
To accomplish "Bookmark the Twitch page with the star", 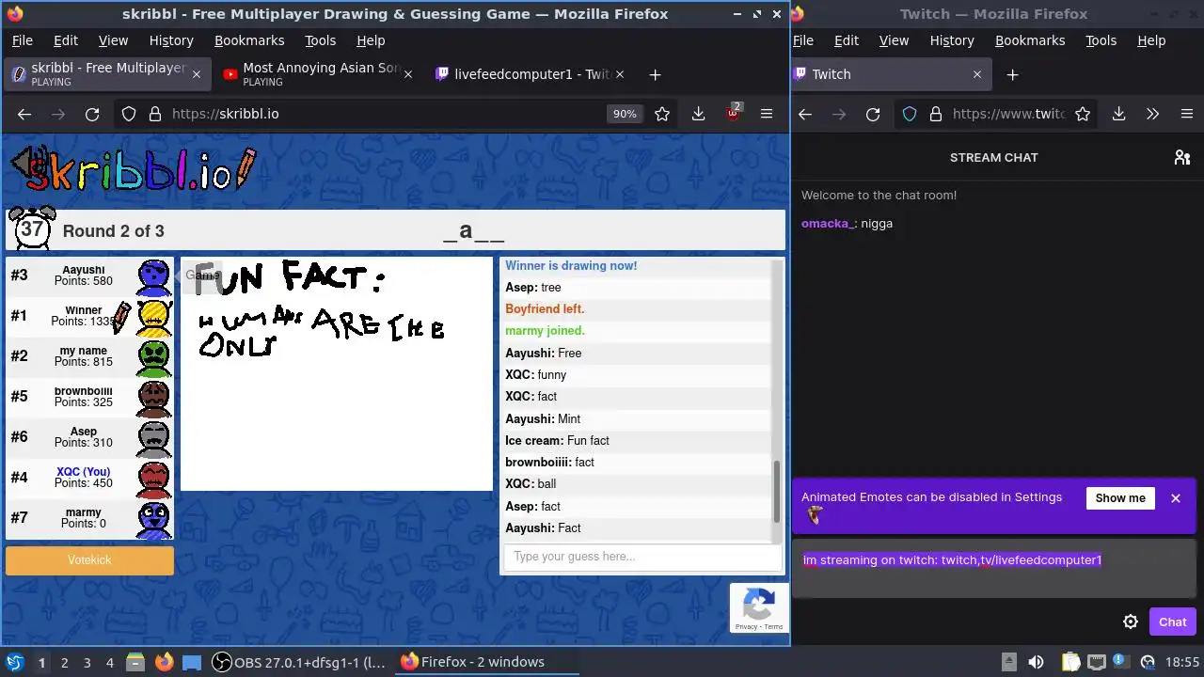I will click(x=1083, y=114).
